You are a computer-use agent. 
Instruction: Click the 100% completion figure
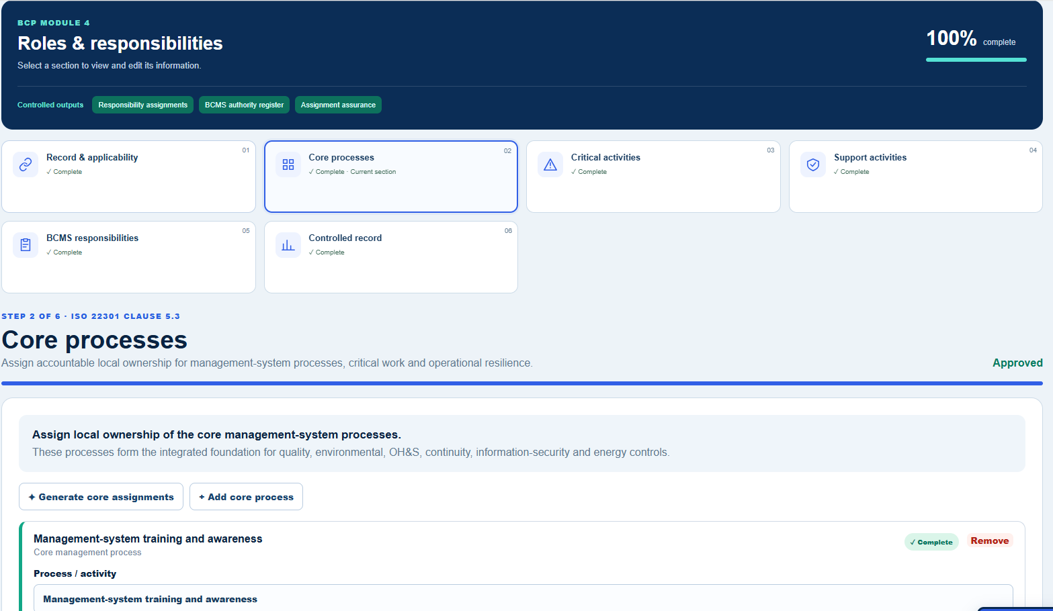coord(952,38)
